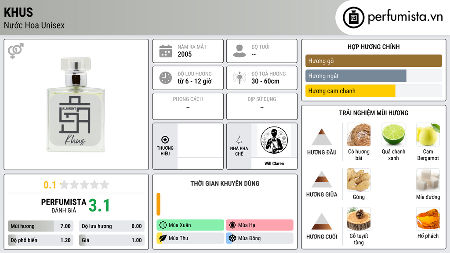Select the Cỏ hương bài note image
450x253 pixels.
(359, 135)
